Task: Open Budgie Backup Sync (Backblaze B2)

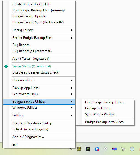Action: pyautogui.click(x=39, y=22)
